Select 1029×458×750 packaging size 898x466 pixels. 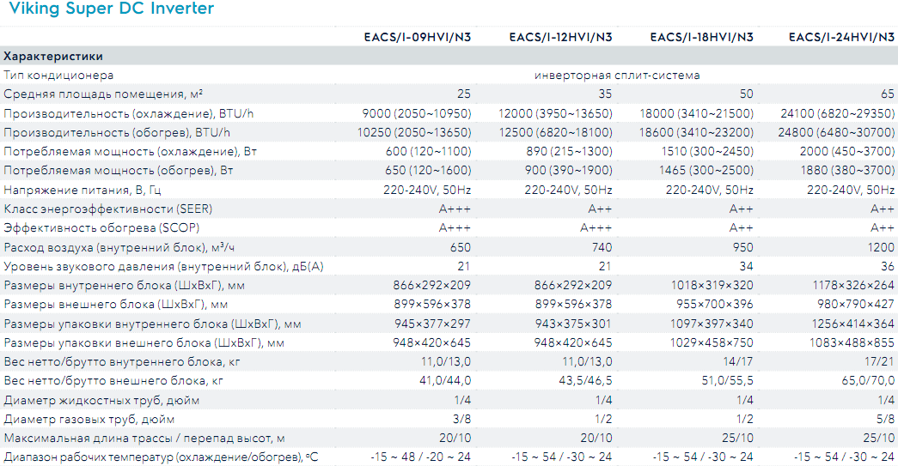click(712, 343)
